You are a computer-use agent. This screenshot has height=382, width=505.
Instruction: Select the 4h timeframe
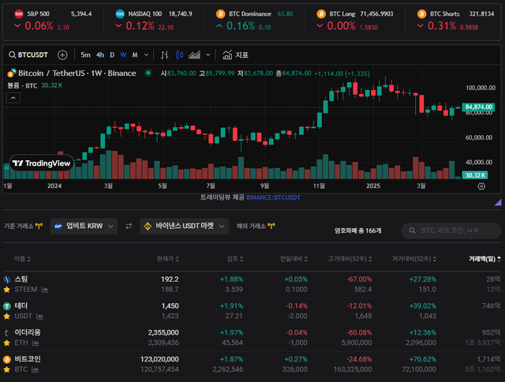[x=100, y=55]
